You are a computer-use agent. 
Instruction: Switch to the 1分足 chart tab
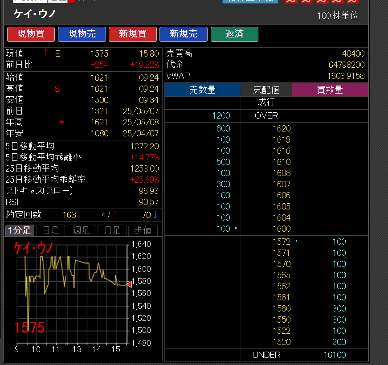tap(19, 230)
